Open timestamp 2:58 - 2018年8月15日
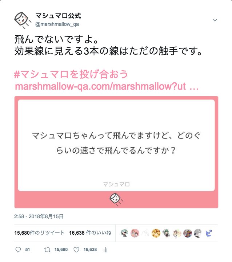 click(x=39, y=216)
